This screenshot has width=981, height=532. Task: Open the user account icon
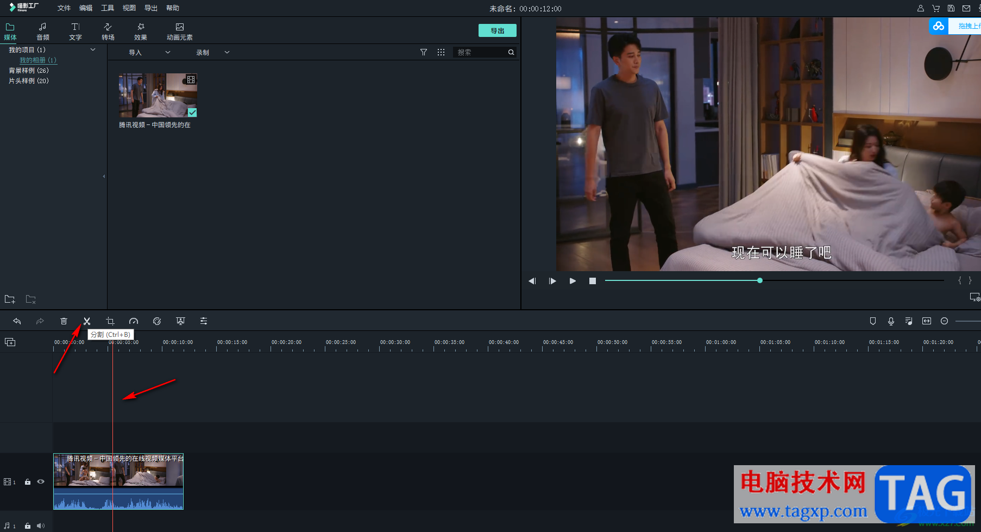point(921,8)
